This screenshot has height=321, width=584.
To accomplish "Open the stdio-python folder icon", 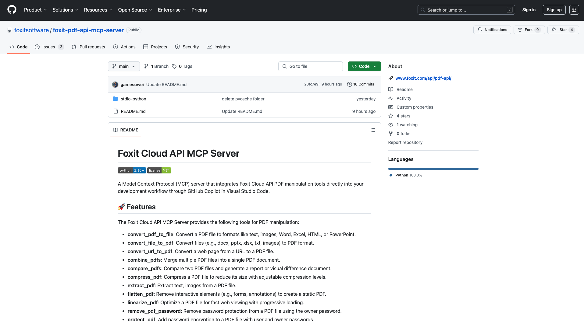I will pyautogui.click(x=116, y=99).
